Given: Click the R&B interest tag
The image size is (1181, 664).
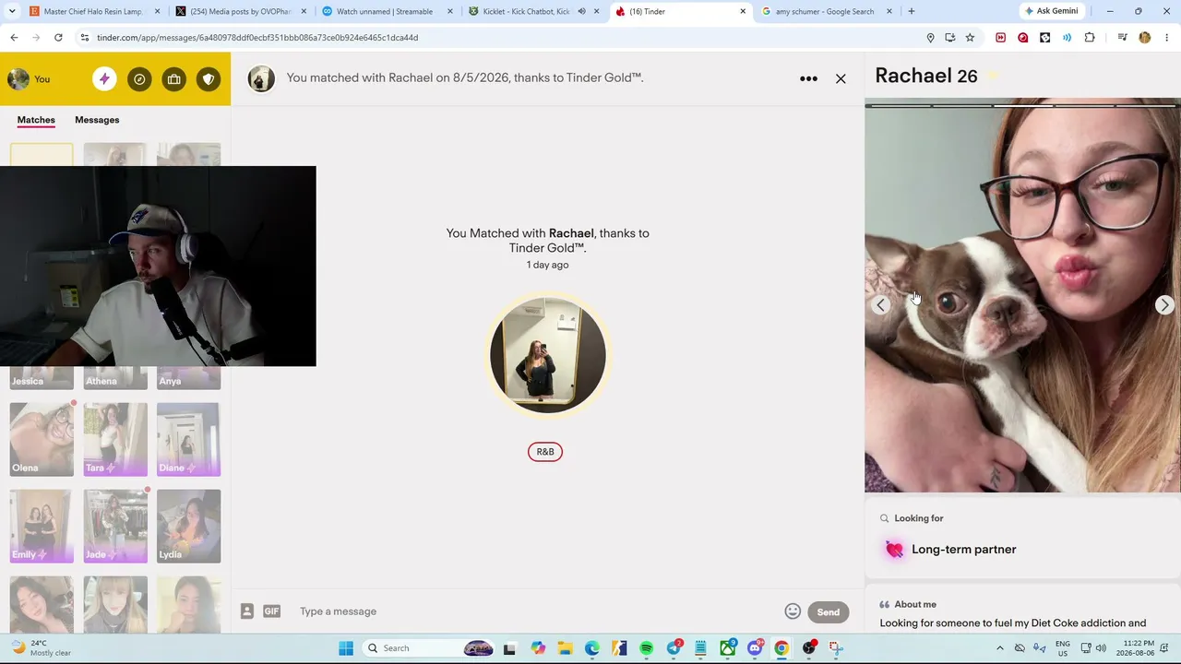Looking at the screenshot, I should coord(545,452).
